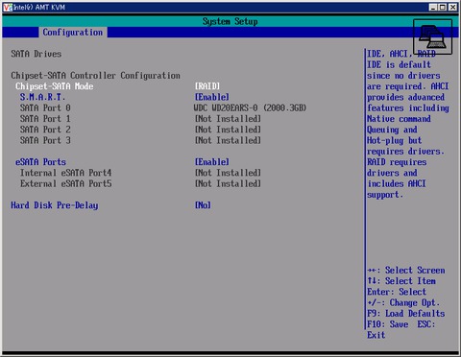Minimize the Intel AMT KVM window

tap(433, 7)
